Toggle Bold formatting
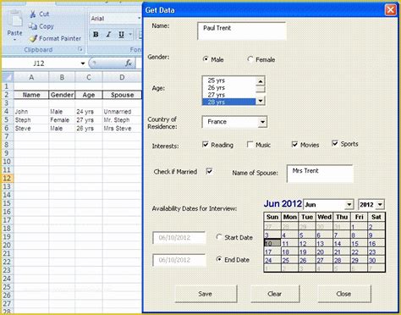Screen dimensions: 401x315 [96, 35]
